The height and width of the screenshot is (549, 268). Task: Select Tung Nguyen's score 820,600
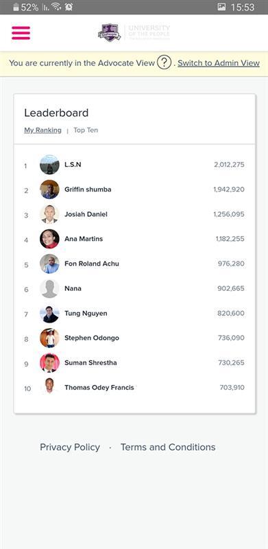point(231,314)
